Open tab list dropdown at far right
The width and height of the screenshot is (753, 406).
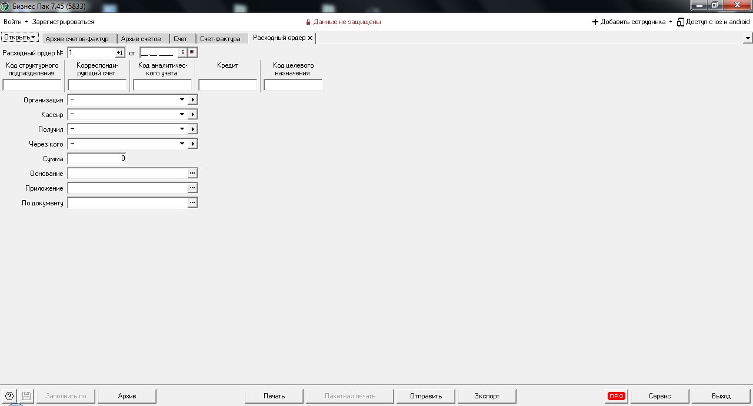748,38
